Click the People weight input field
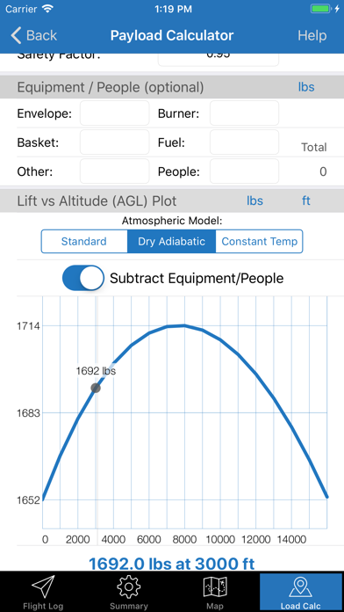 (244, 171)
